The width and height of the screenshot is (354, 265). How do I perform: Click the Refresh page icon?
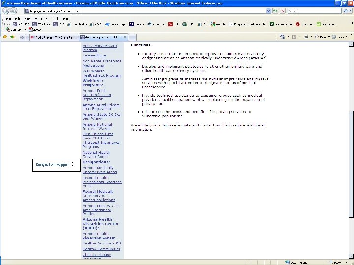[x=275, y=11]
